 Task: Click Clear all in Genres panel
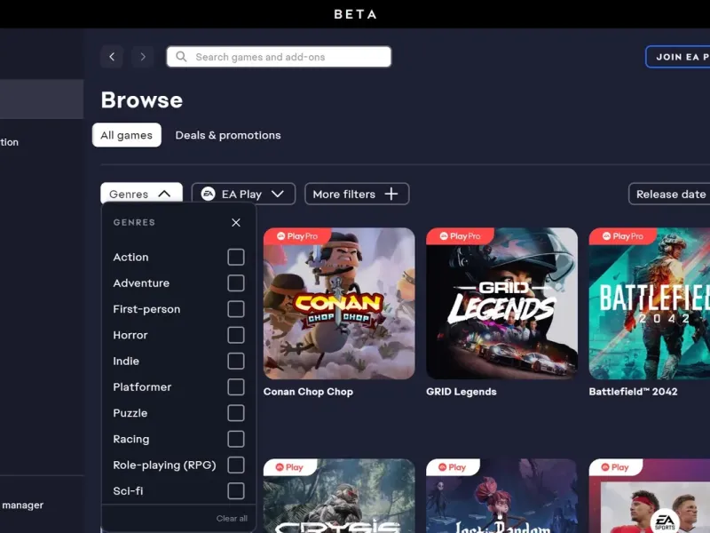[232, 519]
